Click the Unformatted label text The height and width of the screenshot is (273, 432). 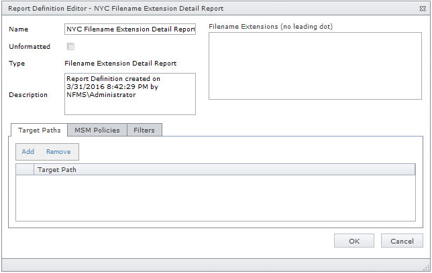tap(30, 47)
